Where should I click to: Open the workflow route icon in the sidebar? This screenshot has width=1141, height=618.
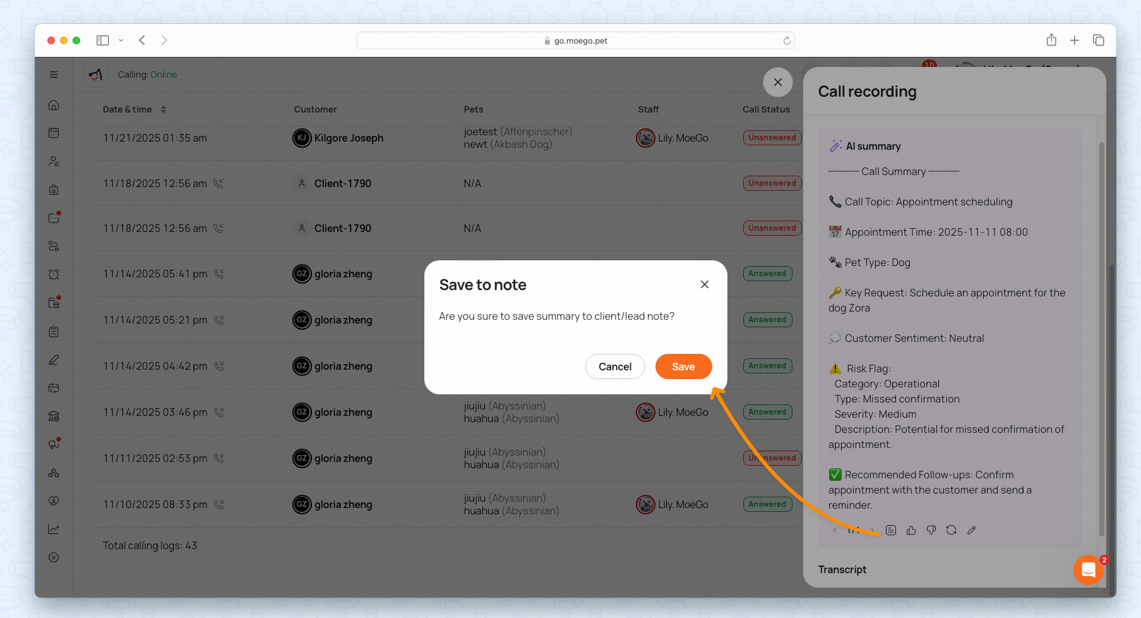click(x=54, y=246)
